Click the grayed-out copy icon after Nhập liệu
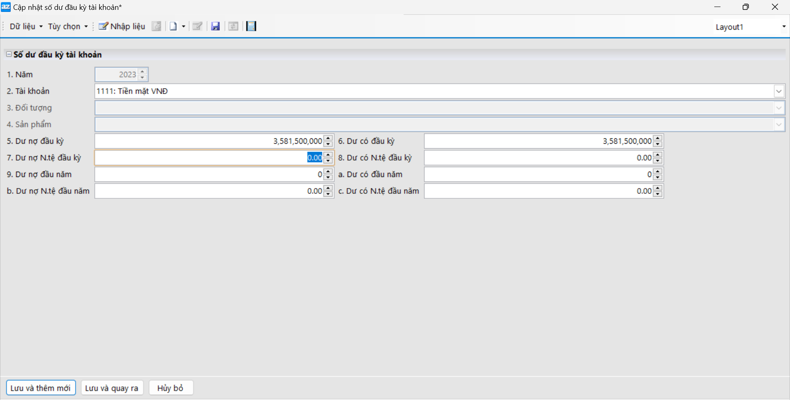This screenshot has width=790, height=400. point(156,26)
